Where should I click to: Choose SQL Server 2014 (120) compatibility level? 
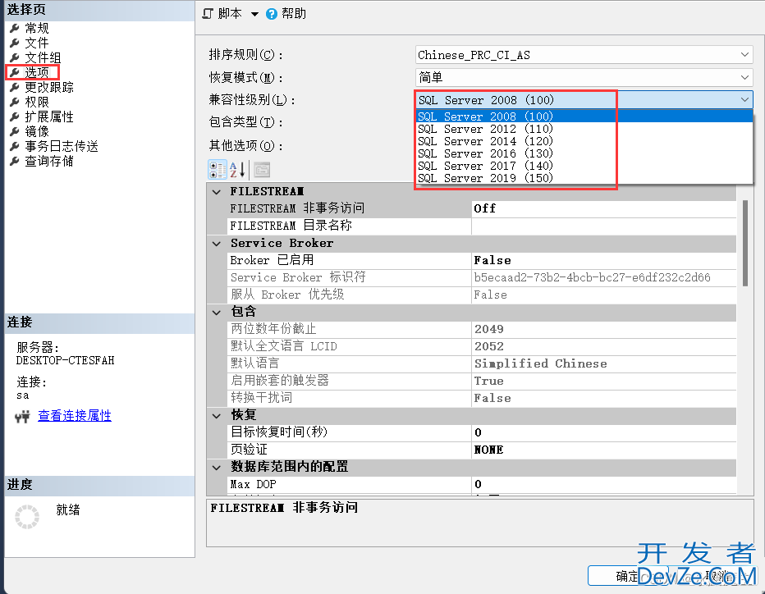coord(584,141)
